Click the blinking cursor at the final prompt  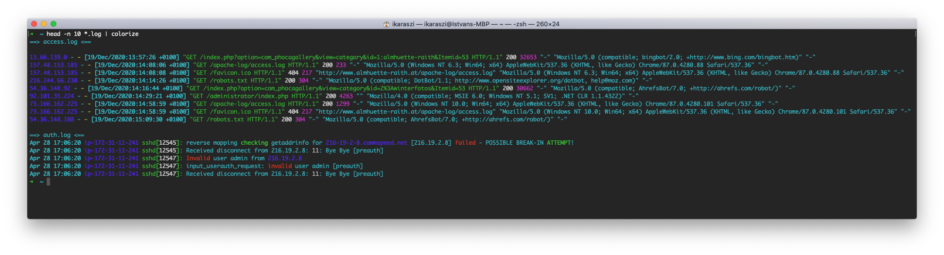(x=49, y=182)
